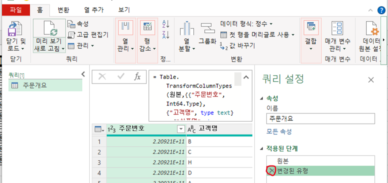
Task: Select the 변경된 유형 applied step
Action: pos(321,171)
